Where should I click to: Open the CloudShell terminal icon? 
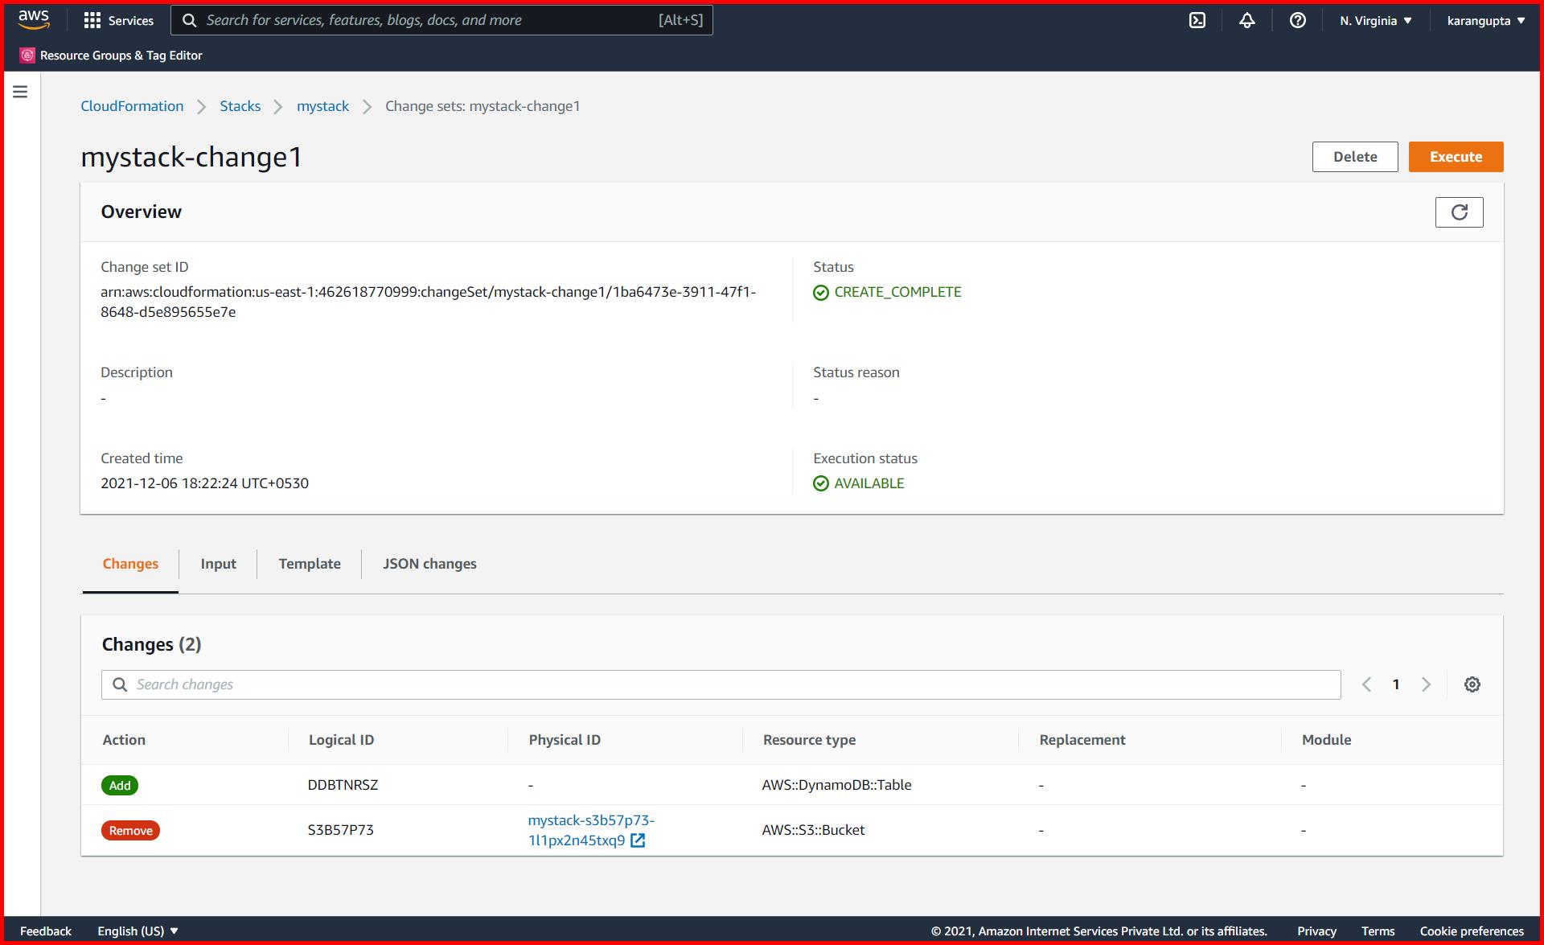coord(1197,20)
